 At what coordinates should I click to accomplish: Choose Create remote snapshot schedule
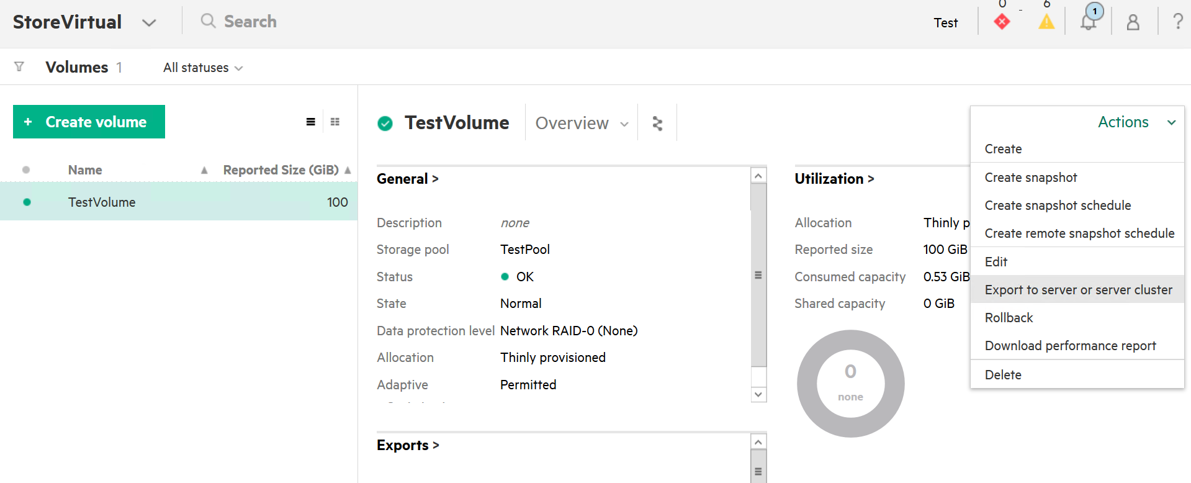tap(1077, 233)
